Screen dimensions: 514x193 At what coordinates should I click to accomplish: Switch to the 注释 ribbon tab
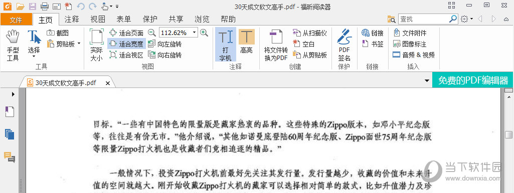coord(72,19)
